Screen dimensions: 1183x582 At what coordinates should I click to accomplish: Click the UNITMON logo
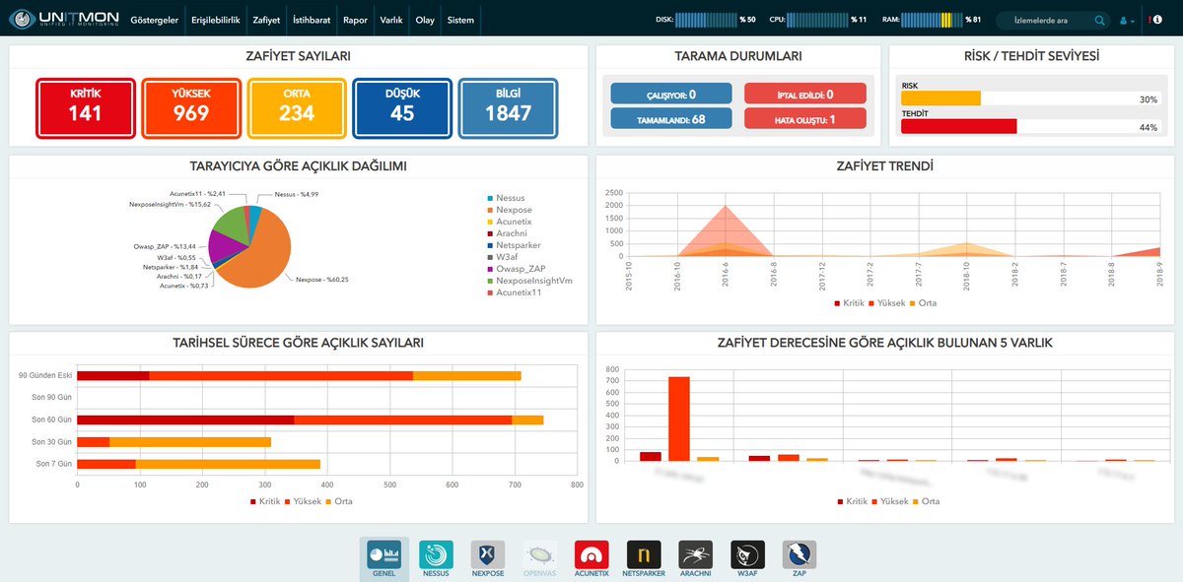click(63, 19)
